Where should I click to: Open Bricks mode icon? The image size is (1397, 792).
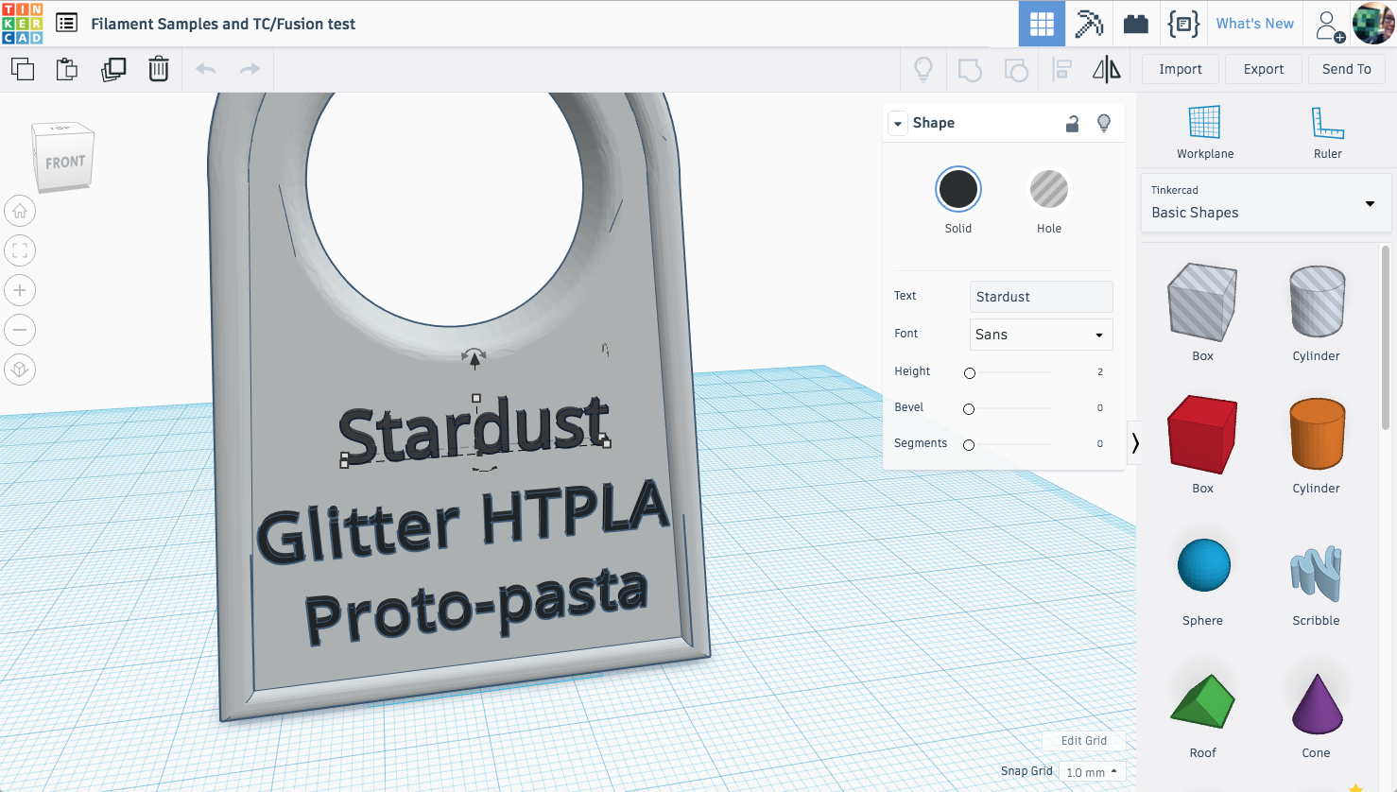point(1136,24)
